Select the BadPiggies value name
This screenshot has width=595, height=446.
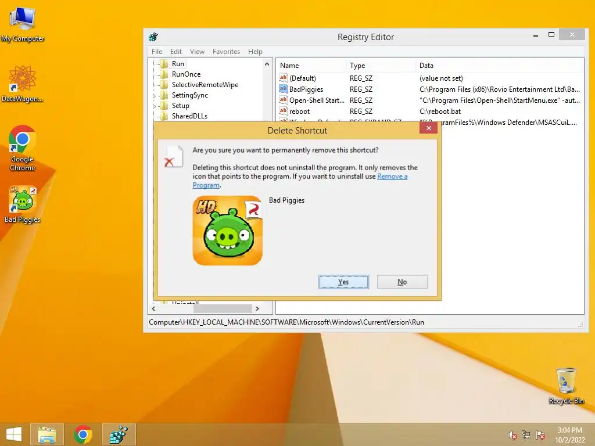click(x=306, y=89)
